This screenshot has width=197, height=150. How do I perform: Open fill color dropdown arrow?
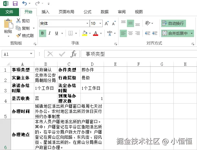click(x=90, y=33)
